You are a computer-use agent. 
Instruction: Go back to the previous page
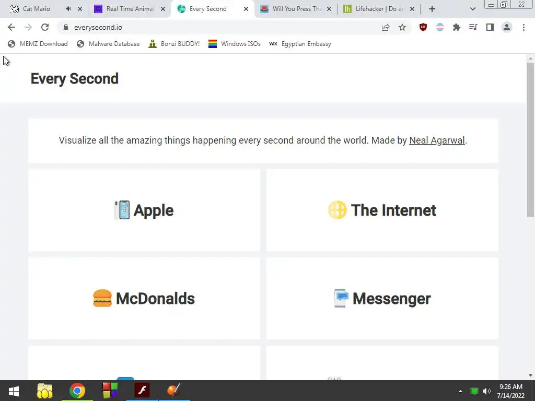click(11, 27)
